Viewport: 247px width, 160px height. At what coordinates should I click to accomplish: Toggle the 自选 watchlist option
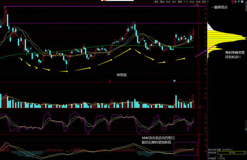point(198,2)
